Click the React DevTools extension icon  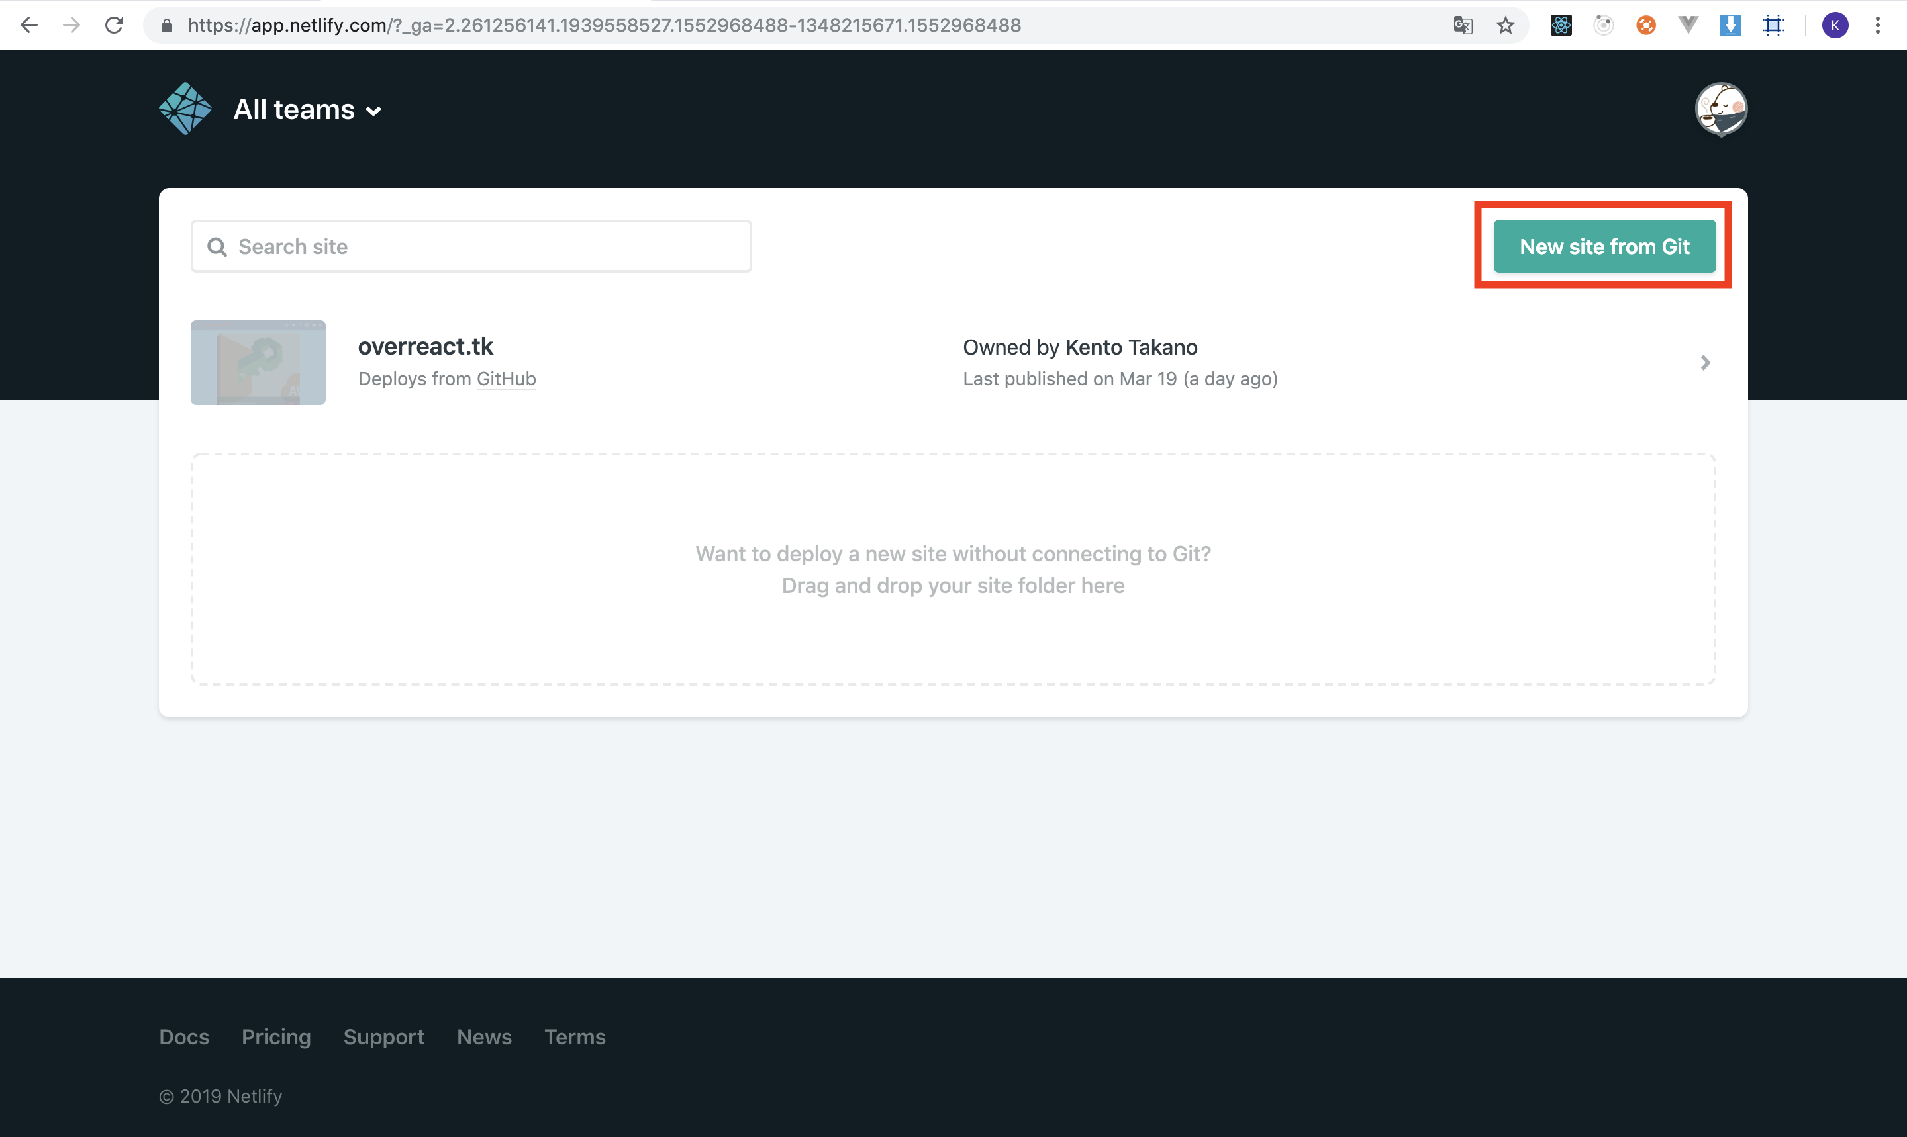1561,25
